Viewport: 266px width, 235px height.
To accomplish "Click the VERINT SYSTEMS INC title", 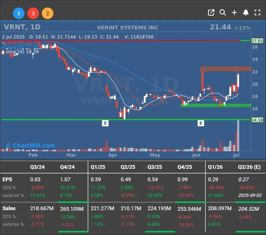I will pyautogui.click(x=128, y=28).
